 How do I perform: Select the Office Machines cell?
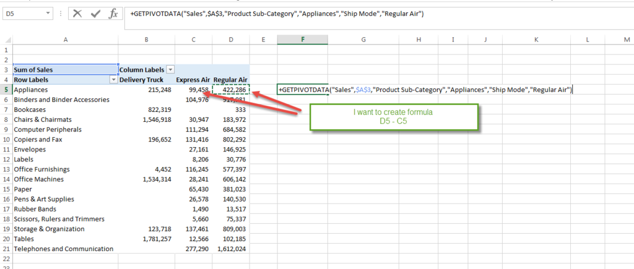pos(66,179)
